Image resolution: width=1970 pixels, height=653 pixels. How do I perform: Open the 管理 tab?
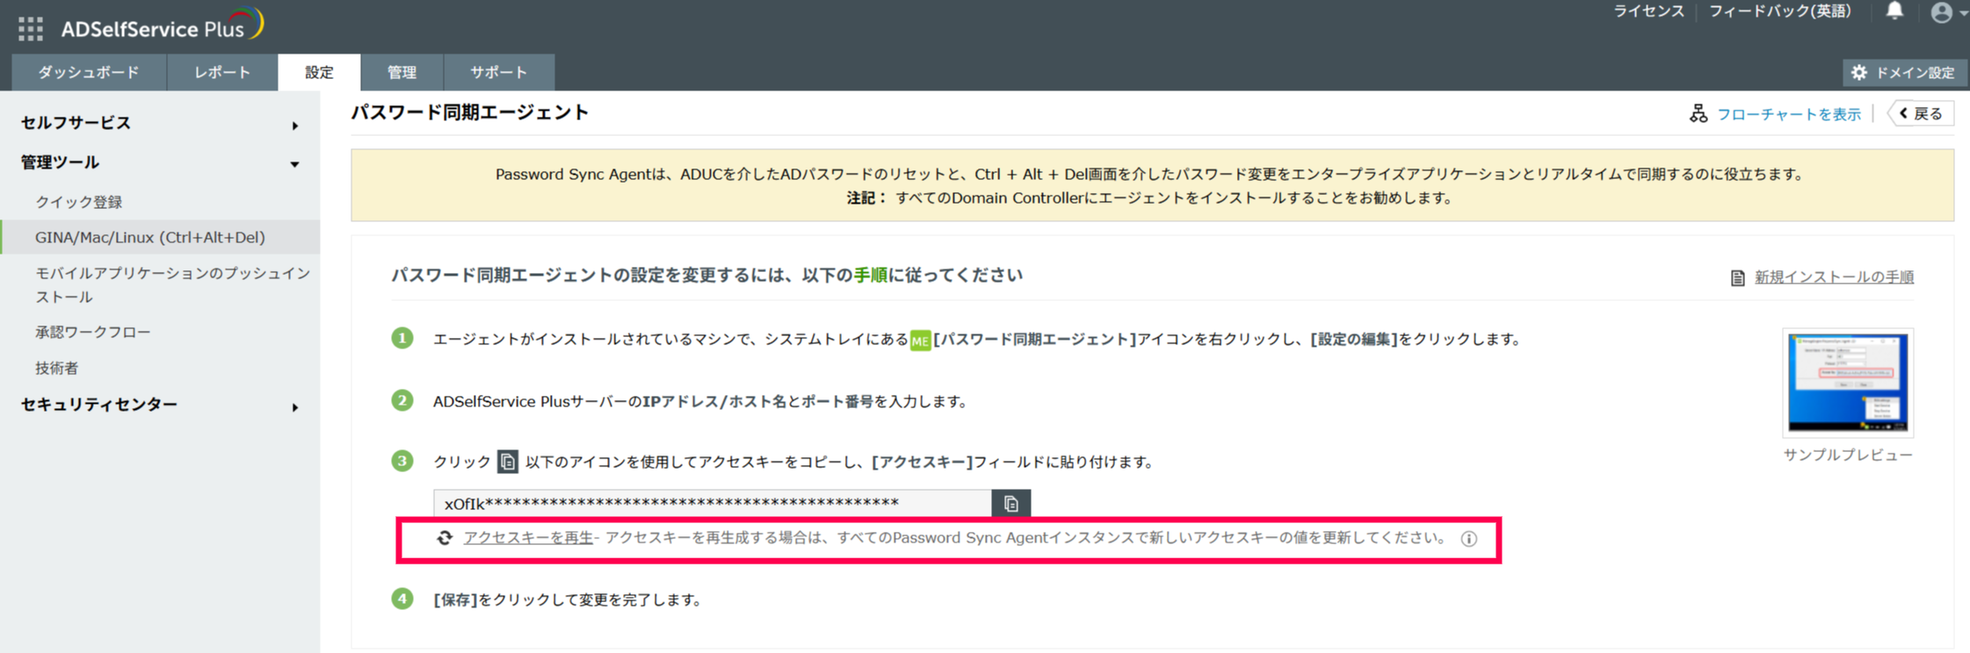pyautogui.click(x=402, y=72)
